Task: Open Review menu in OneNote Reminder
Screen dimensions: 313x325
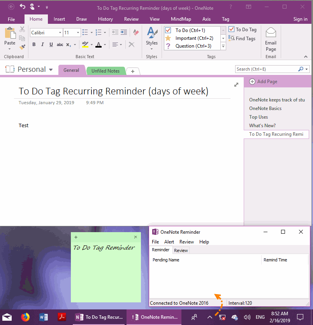Action: [x=186, y=242]
